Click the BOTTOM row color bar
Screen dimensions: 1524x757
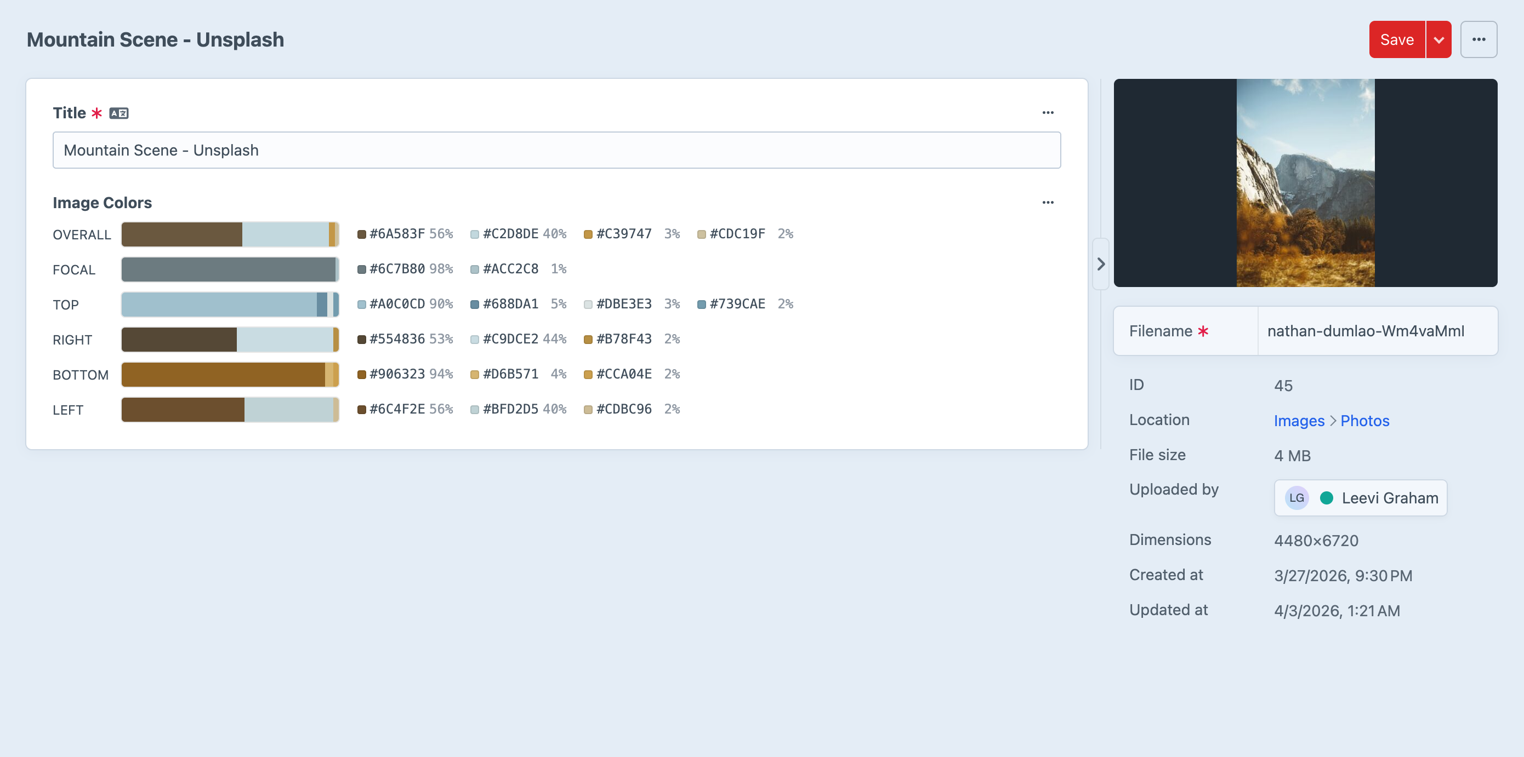[230, 374]
